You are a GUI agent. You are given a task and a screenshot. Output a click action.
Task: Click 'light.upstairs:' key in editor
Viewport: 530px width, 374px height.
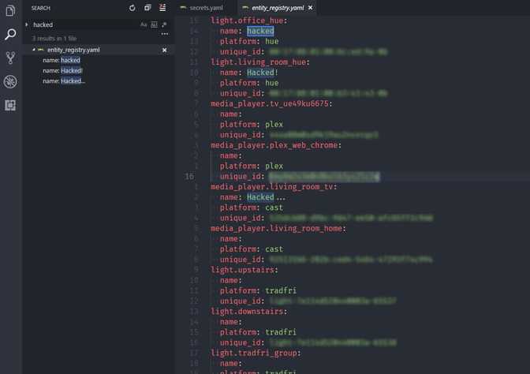[x=244, y=270]
